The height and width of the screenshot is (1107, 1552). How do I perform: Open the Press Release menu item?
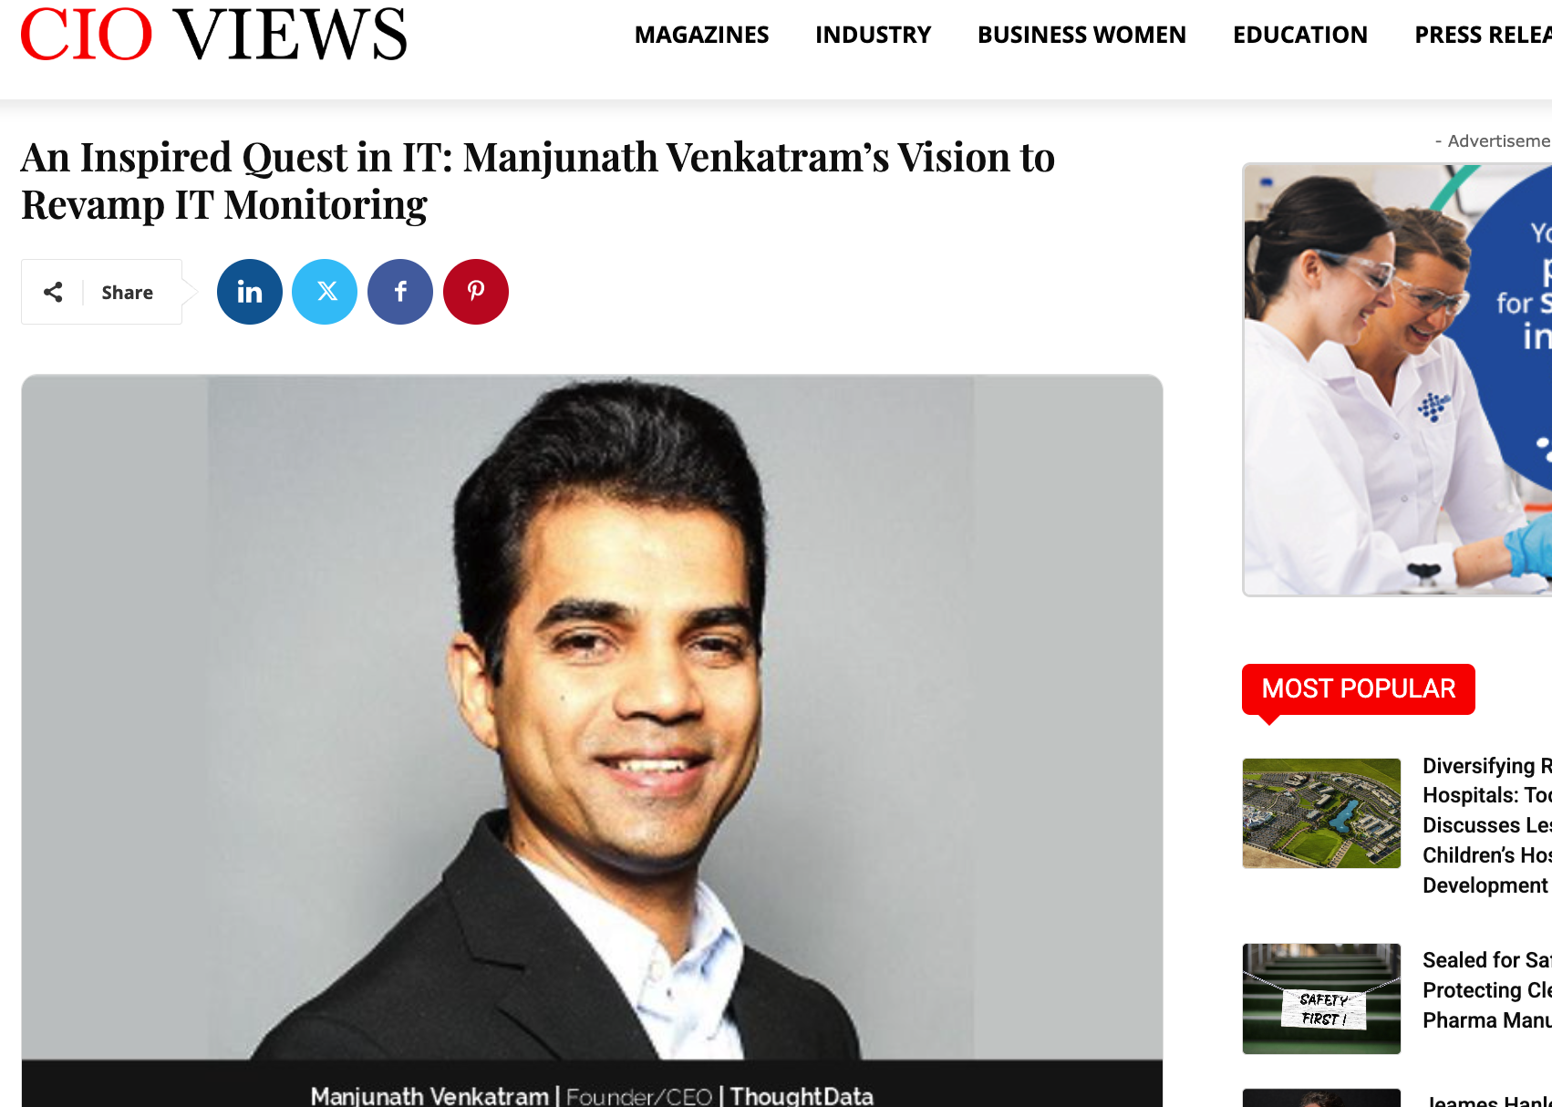pos(1483,35)
